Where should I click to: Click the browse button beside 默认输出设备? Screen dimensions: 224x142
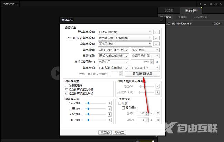coord(156,32)
